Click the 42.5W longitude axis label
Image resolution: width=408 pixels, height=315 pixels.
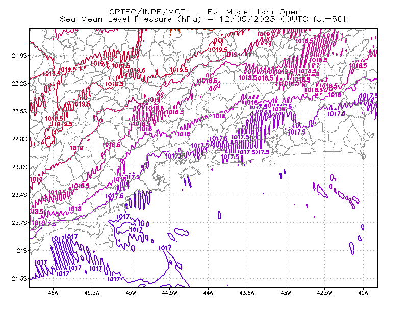(324, 293)
